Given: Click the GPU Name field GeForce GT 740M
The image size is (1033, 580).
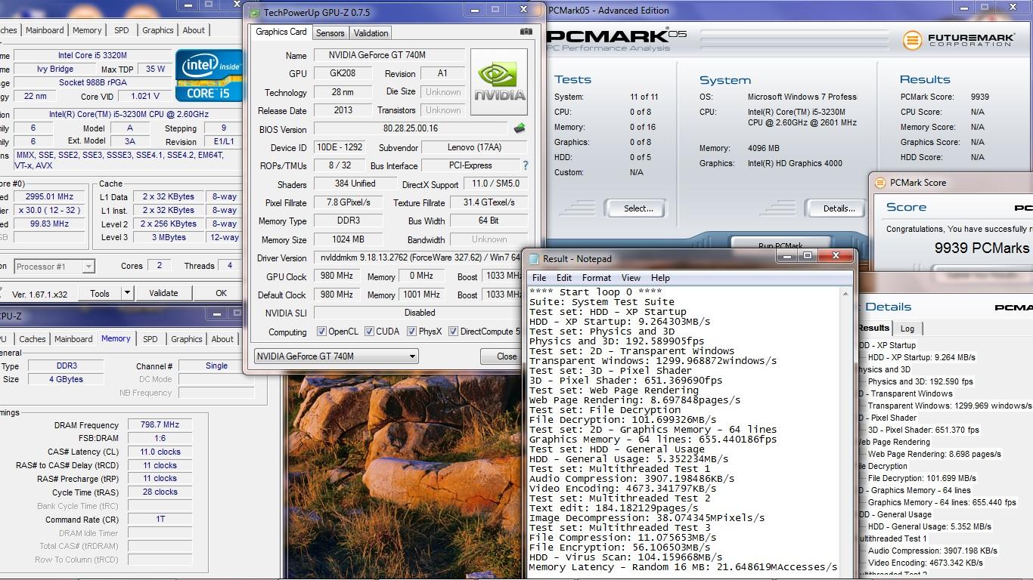Looking at the screenshot, I should [389, 55].
